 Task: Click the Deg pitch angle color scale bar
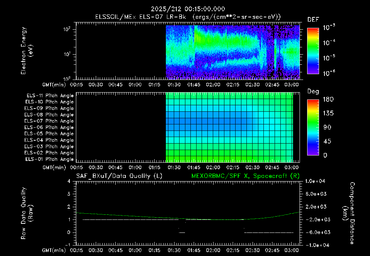pyautogui.click(x=313, y=127)
